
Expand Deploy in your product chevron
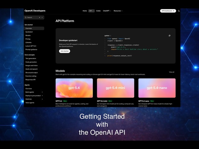tap(42, 96)
